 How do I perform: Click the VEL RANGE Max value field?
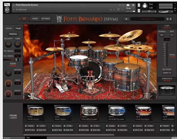point(18,56)
